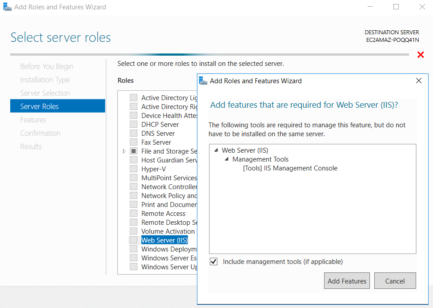
Task: Collapse the Management Tools tree node
Action: (227, 159)
